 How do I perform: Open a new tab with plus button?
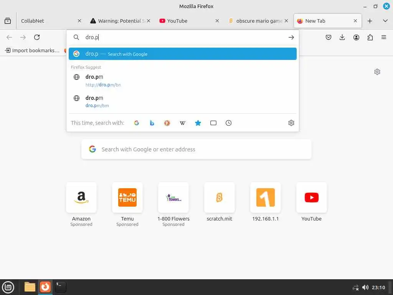click(x=370, y=21)
